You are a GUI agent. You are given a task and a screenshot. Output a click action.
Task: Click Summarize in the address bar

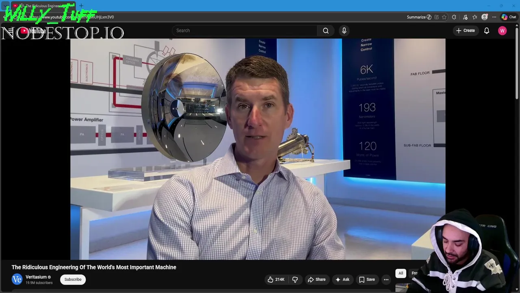(x=419, y=17)
